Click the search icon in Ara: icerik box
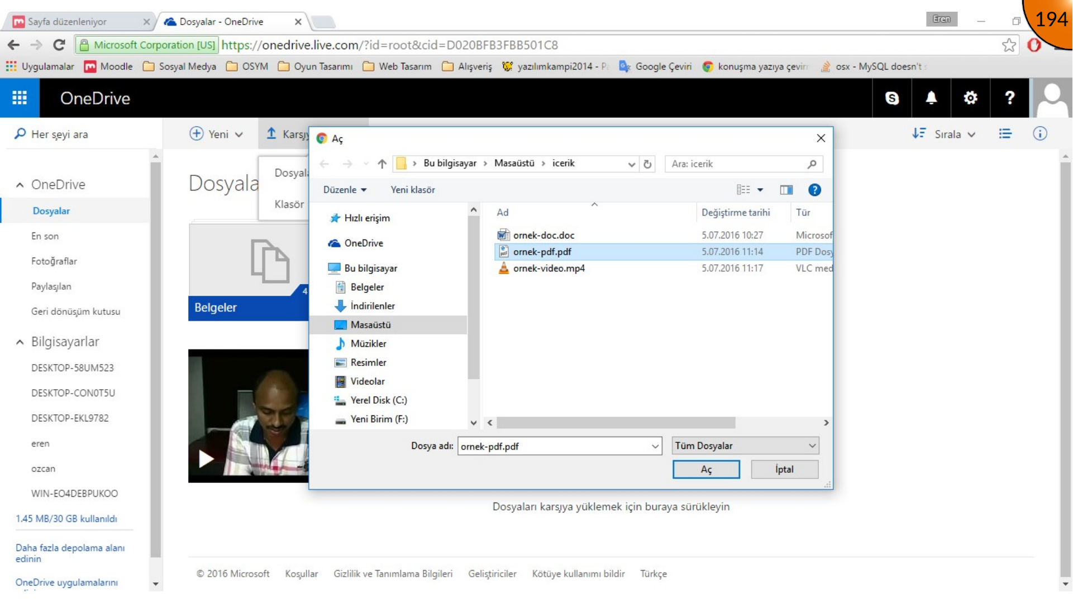This screenshot has height=603, width=1073. (x=812, y=164)
